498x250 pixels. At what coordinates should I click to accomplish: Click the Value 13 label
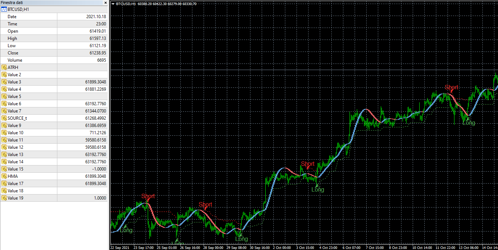[x=15, y=155]
